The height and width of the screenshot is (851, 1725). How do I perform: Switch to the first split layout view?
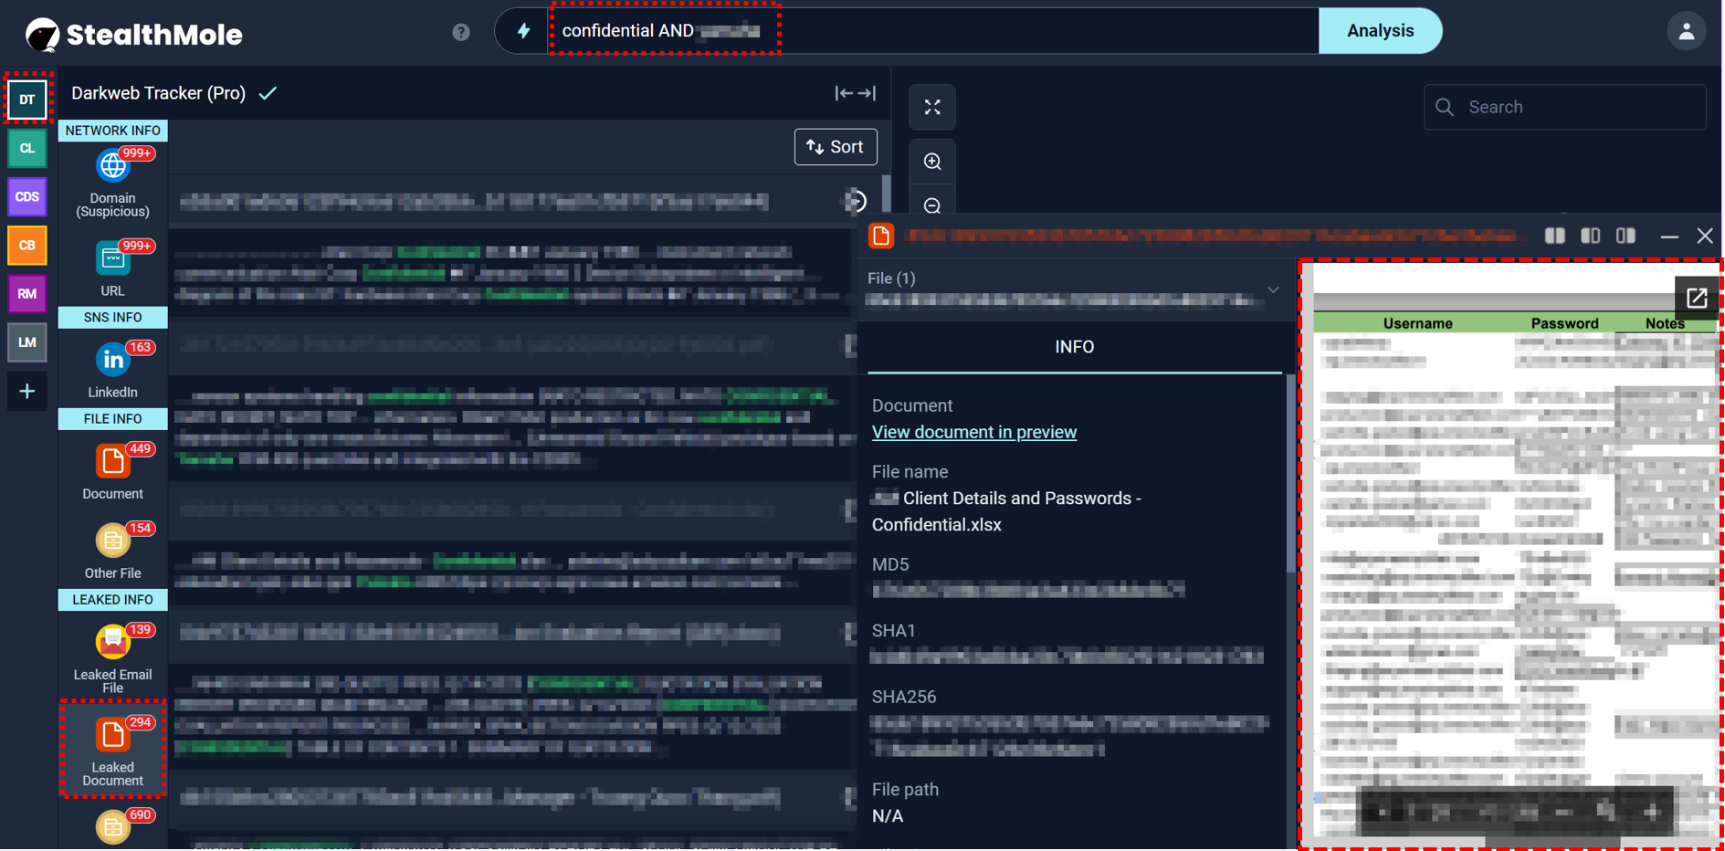tap(1554, 236)
